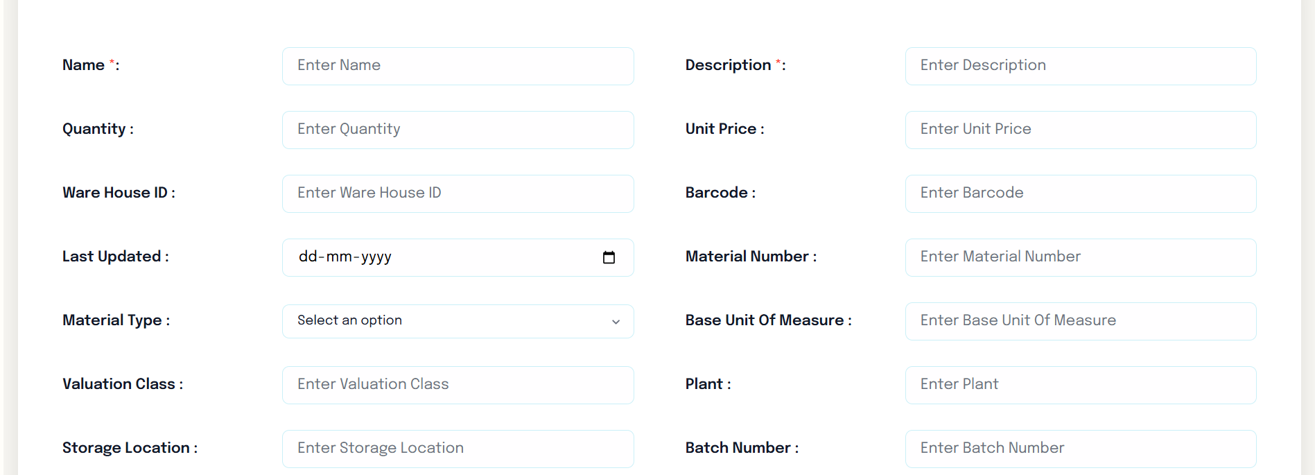
Task: Click the Ware House ID label
Action: (119, 193)
